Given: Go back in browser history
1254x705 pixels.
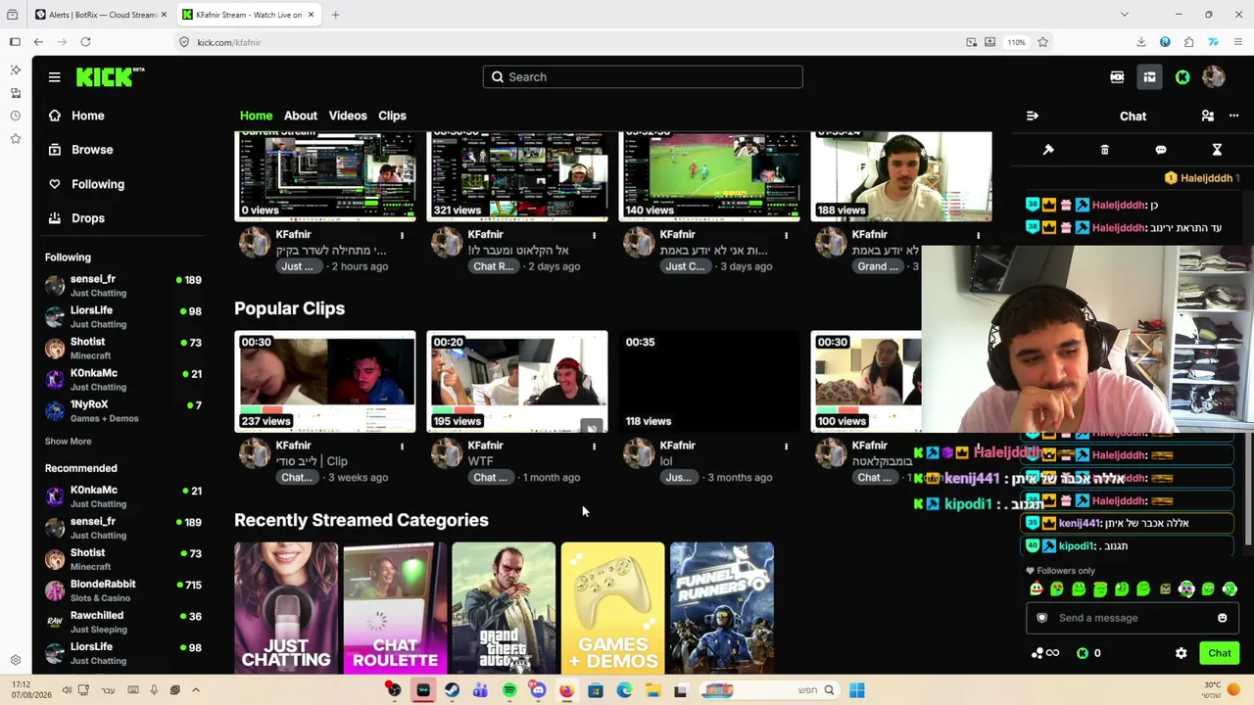Looking at the screenshot, I should pyautogui.click(x=38, y=42).
